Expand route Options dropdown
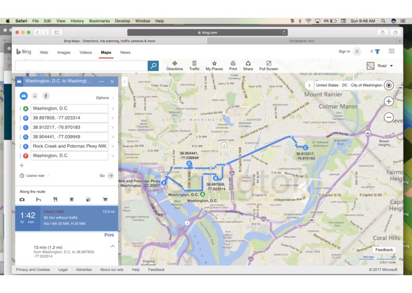Image resolution: width=412 pixels, height=293 pixels. coord(104,97)
